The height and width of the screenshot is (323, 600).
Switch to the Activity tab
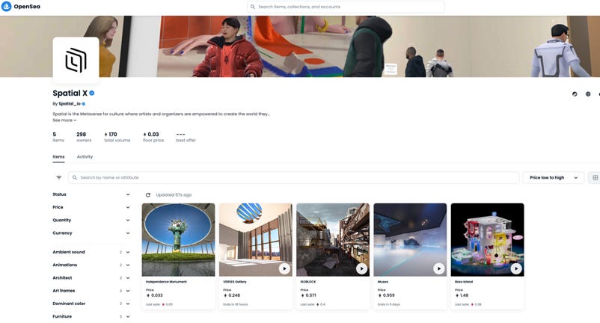coord(85,157)
